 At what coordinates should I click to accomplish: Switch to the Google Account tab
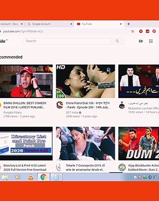pyautogui.click(x=49, y=24)
